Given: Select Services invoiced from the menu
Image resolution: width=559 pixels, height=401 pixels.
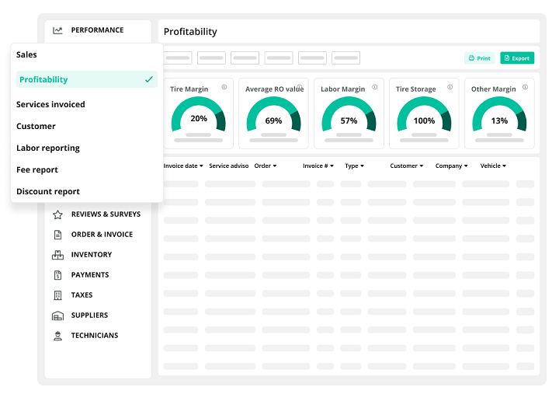Looking at the screenshot, I should click(x=50, y=105).
